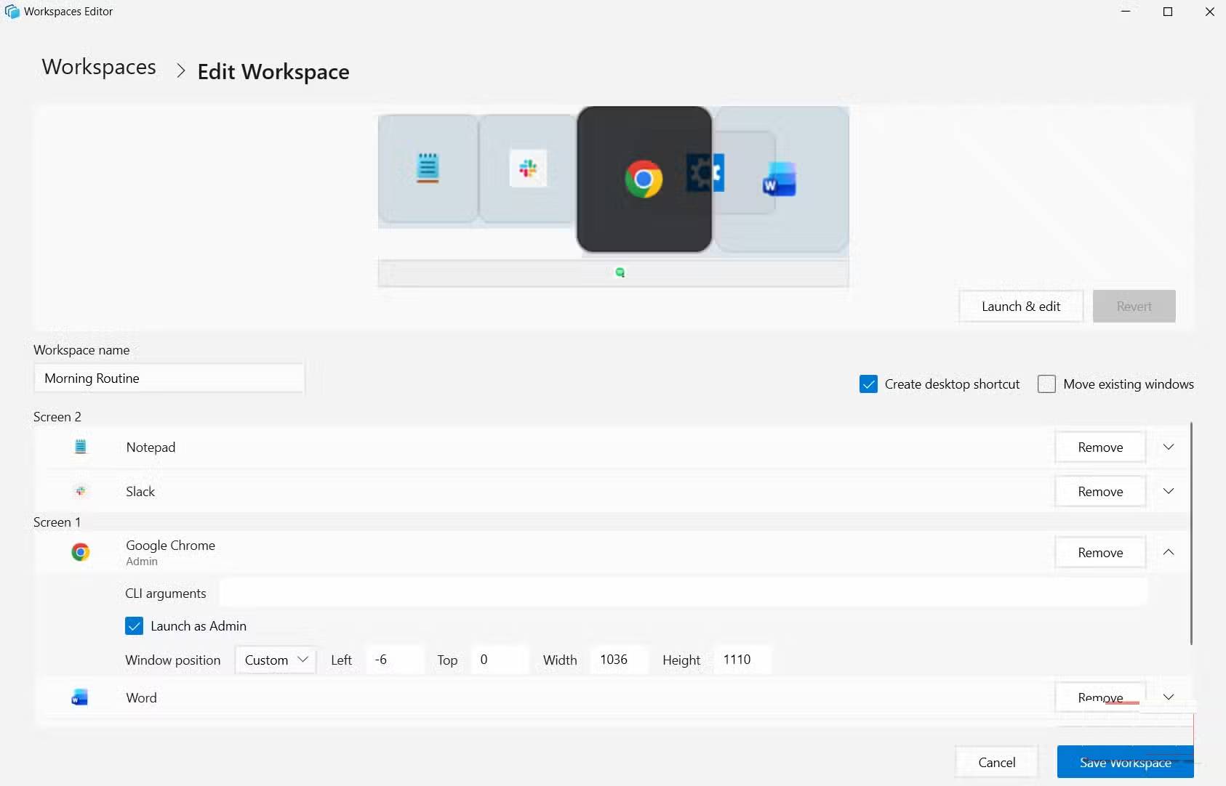Click the Word app name
The image size is (1226, 786).
coord(141,697)
